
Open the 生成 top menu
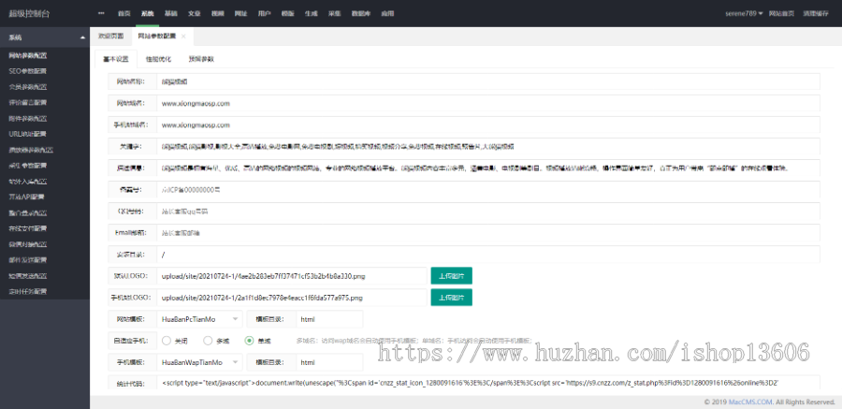point(311,13)
